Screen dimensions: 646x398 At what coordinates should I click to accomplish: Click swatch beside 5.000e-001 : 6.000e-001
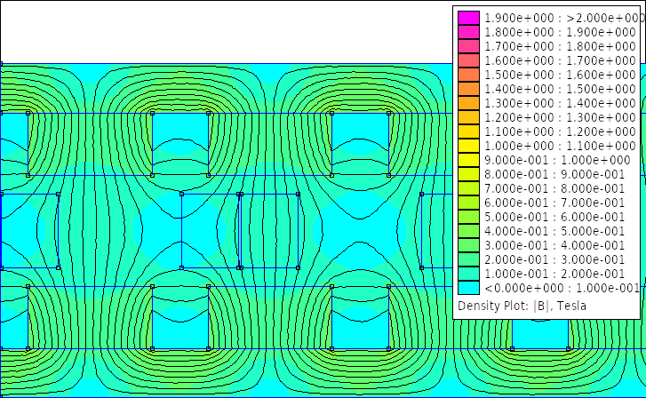tap(468, 217)
